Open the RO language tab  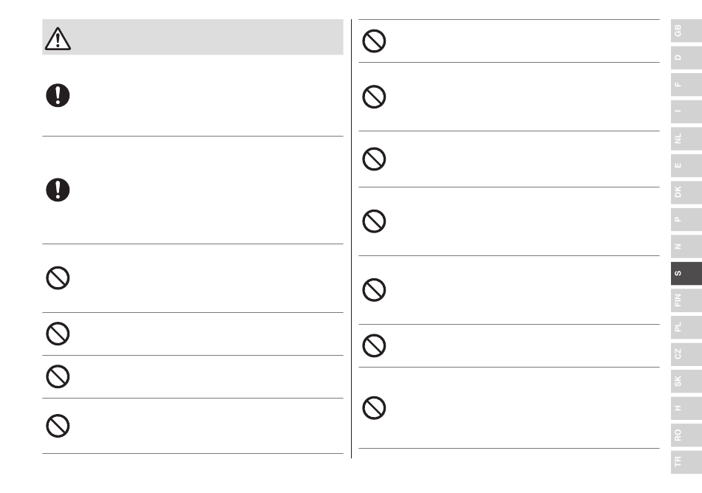point(686,435)
